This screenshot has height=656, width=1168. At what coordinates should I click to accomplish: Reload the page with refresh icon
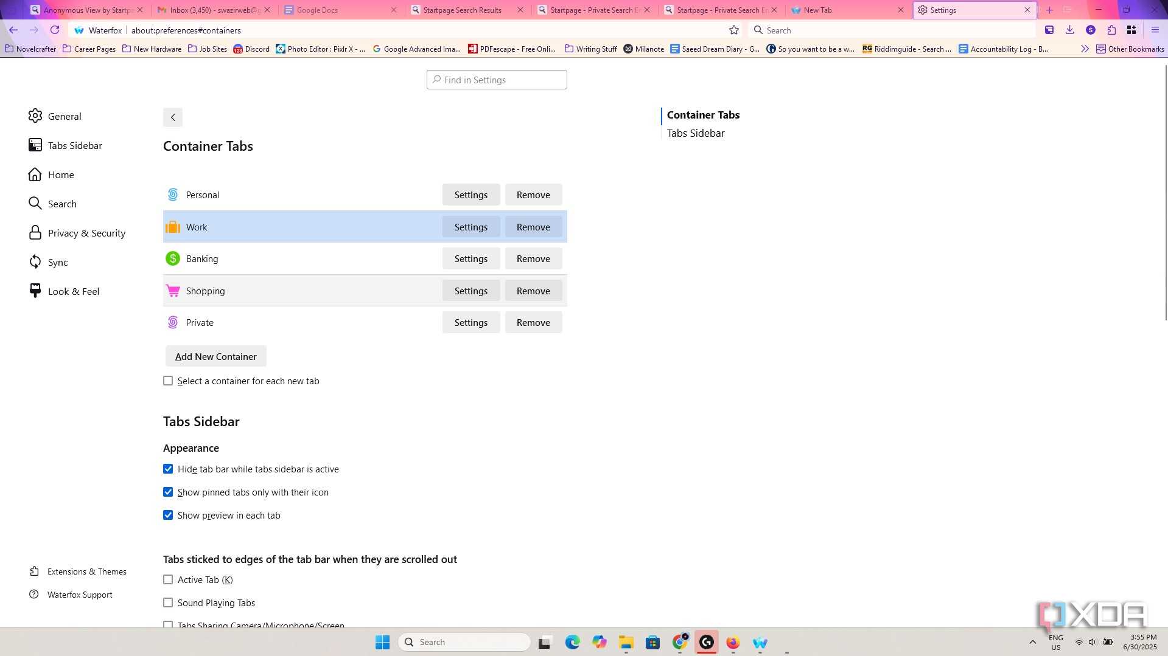pyautogui.click(x=55, y=30)
